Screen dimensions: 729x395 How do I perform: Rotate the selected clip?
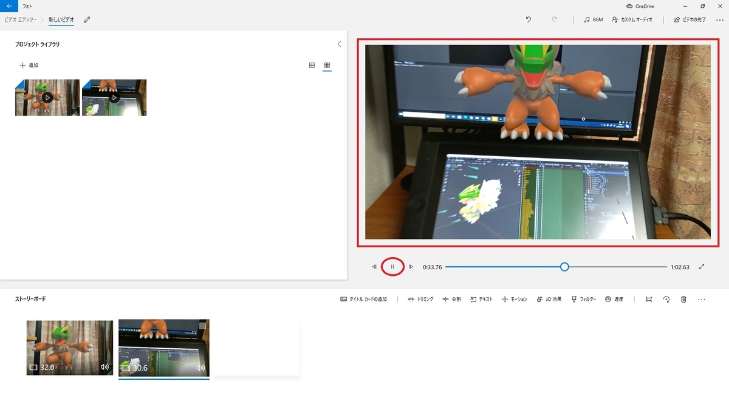[666, 300]
